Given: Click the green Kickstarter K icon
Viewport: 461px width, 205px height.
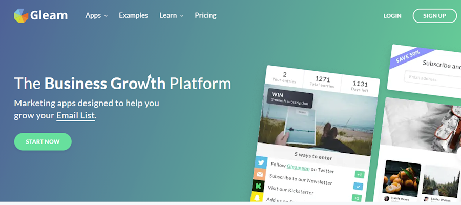Looking at the screenshot, I should tap(258, 186).
